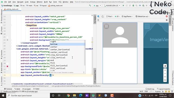Open the Refactor menu
Image resolution: width=174 pixels, height=98 pixels.
(40, 2)
